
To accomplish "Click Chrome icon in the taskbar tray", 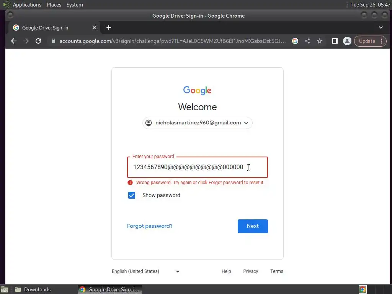I will [363, 289].
